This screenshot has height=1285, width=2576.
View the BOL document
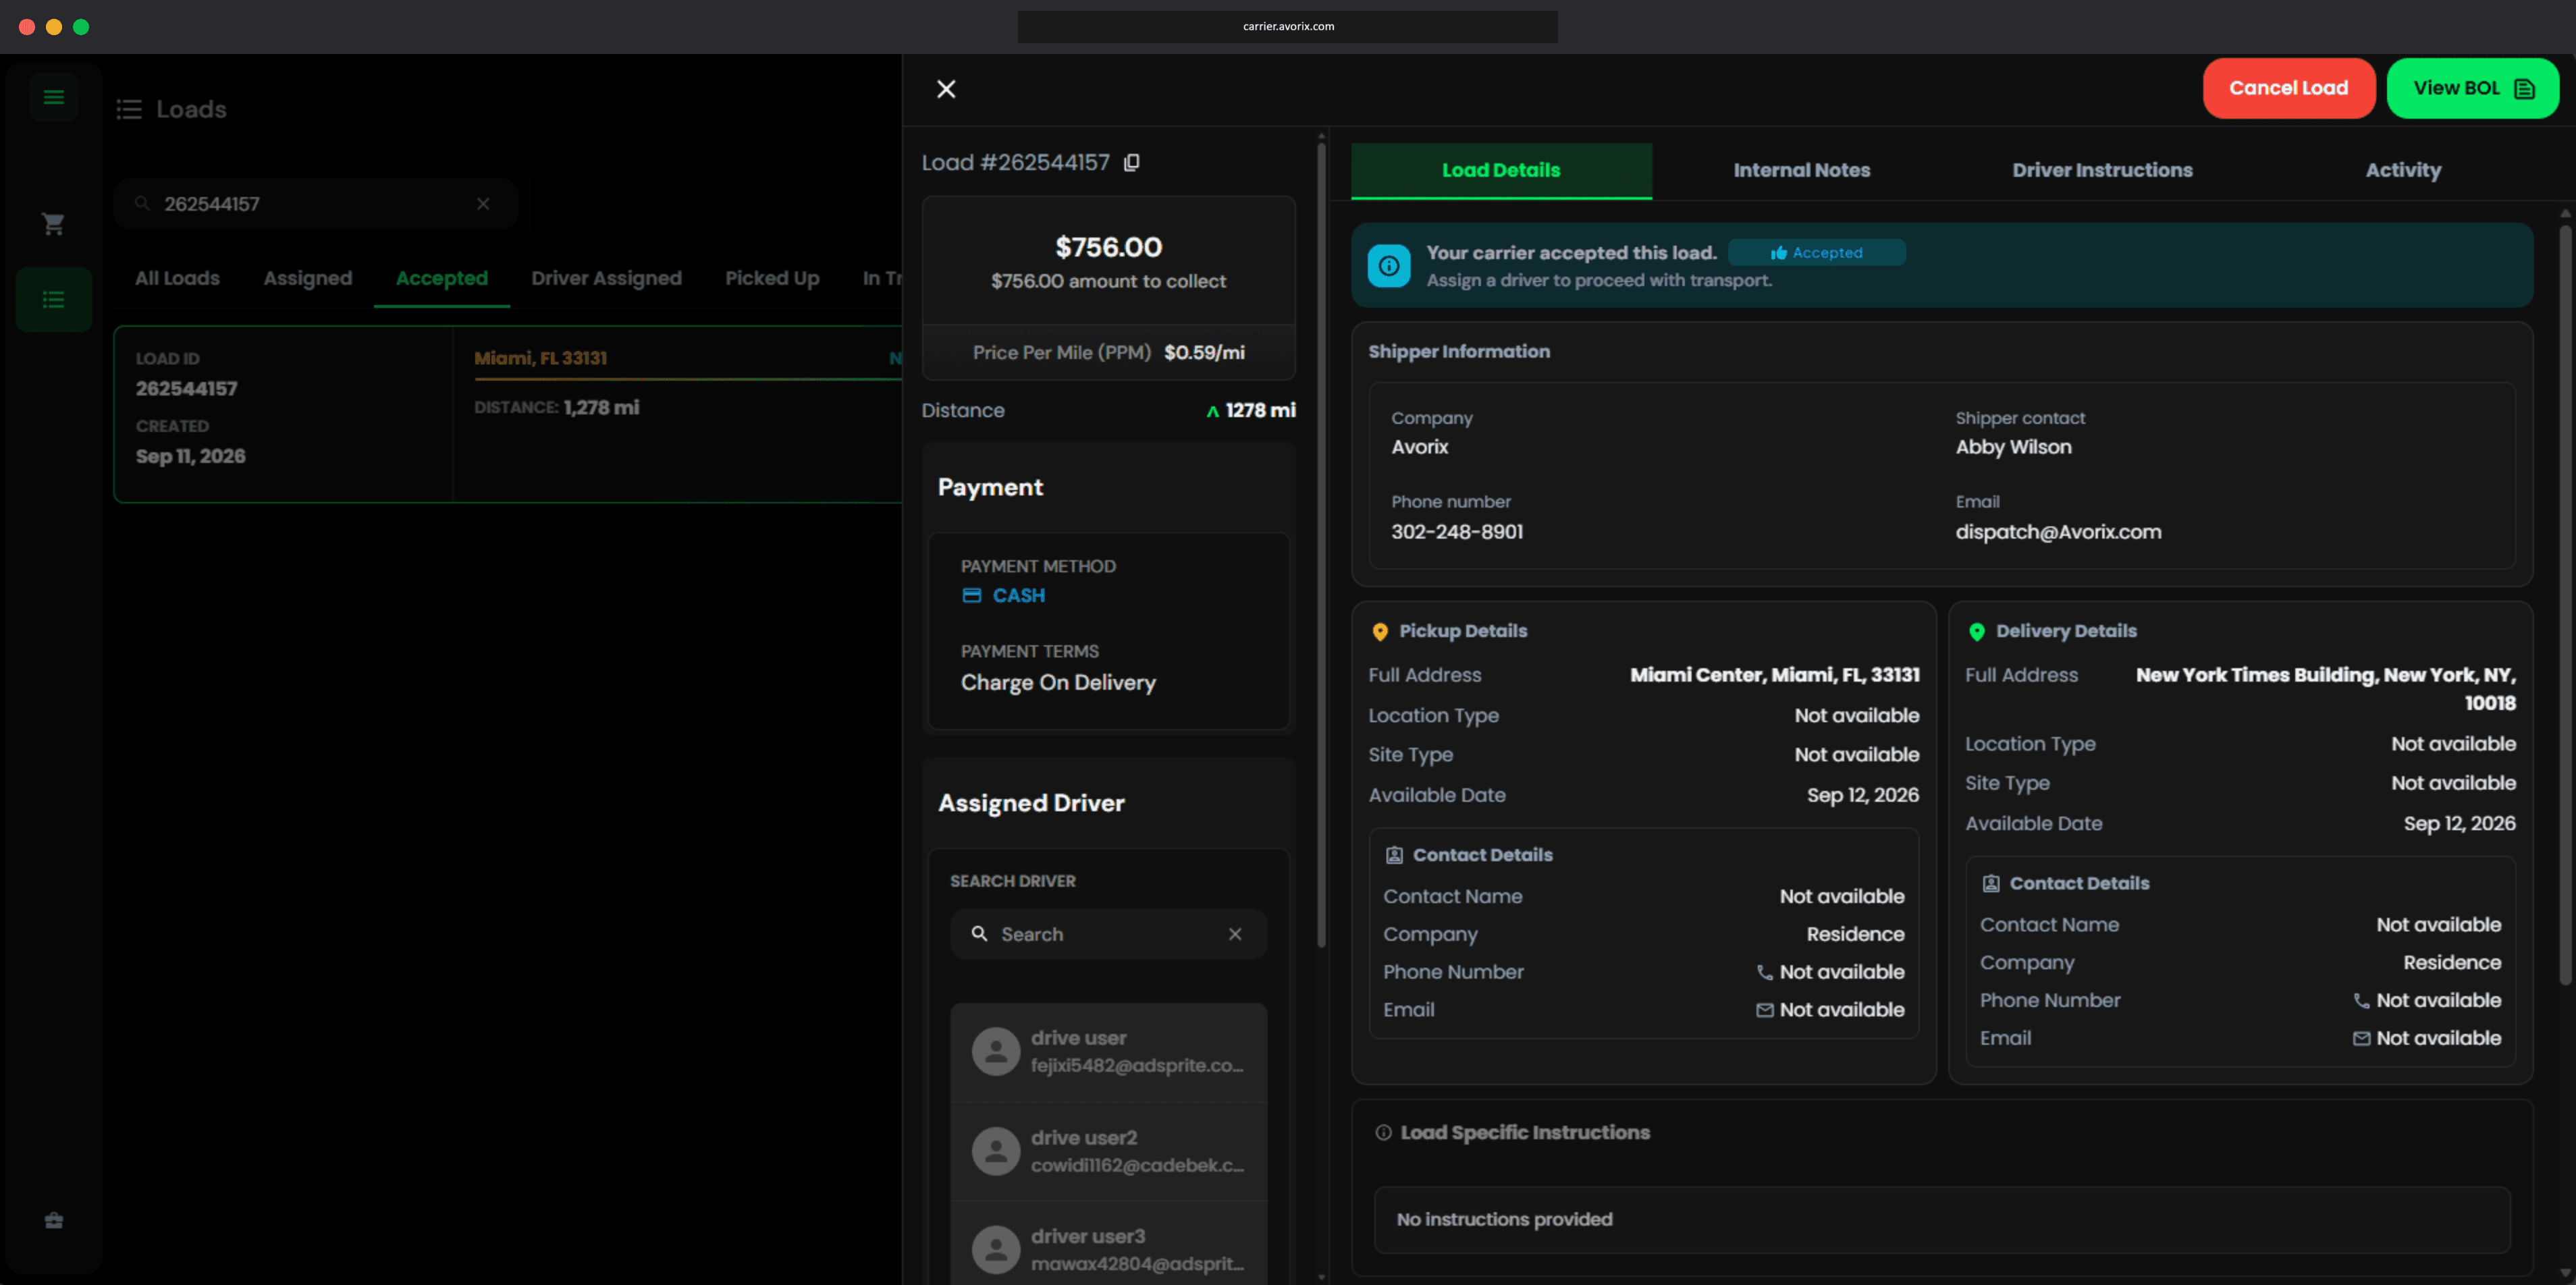tap(2472, 88)
